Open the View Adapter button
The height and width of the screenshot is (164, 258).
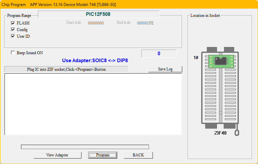pyautogui.click(x=57, y=155)
